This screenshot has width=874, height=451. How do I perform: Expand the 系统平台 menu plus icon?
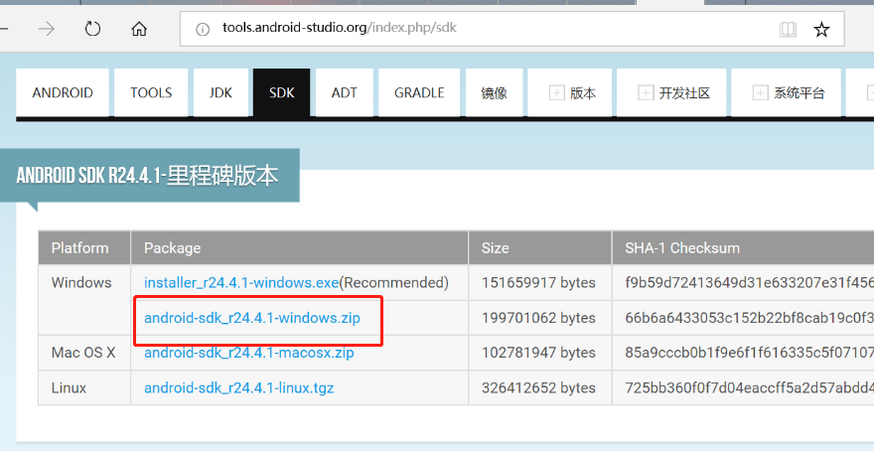[761, 92]
